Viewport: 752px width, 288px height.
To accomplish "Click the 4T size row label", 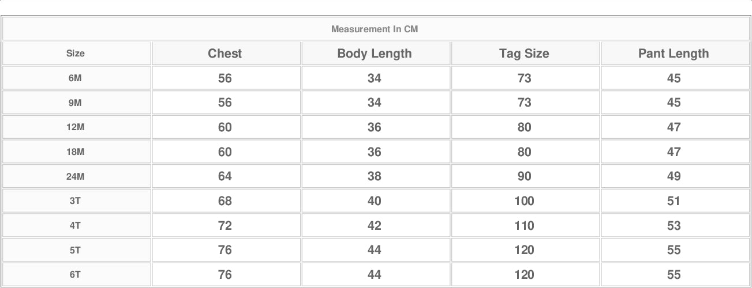I will 76,226.
